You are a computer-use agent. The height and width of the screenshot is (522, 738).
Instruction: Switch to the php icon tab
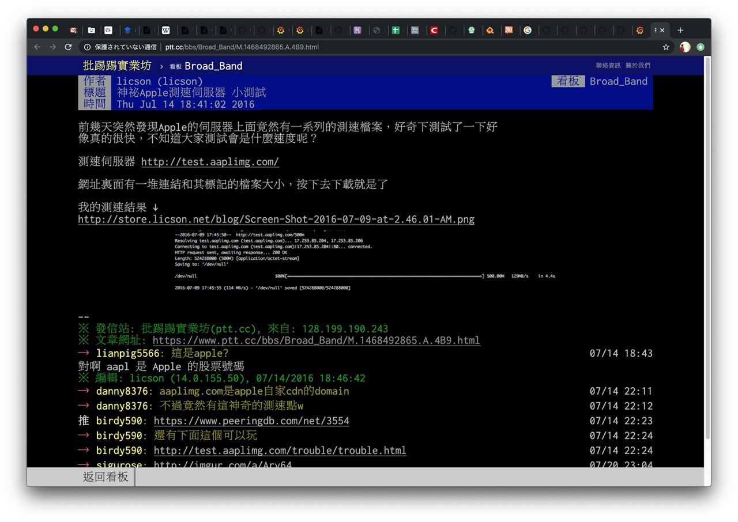coord(415,30)
